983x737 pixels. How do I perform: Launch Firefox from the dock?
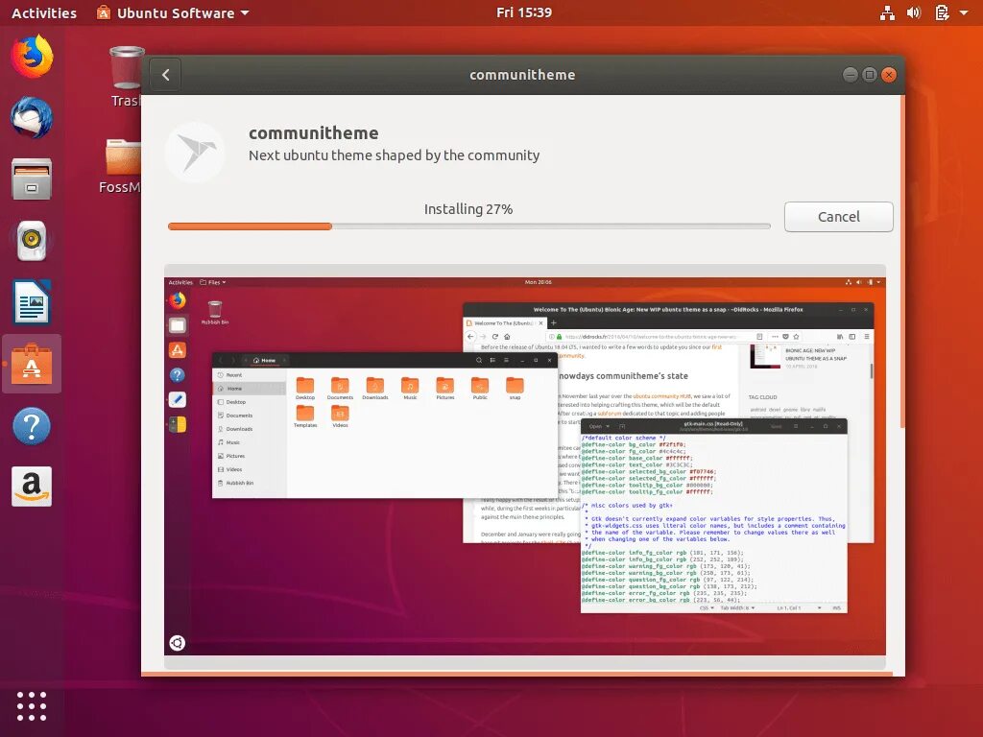point(32,57)
